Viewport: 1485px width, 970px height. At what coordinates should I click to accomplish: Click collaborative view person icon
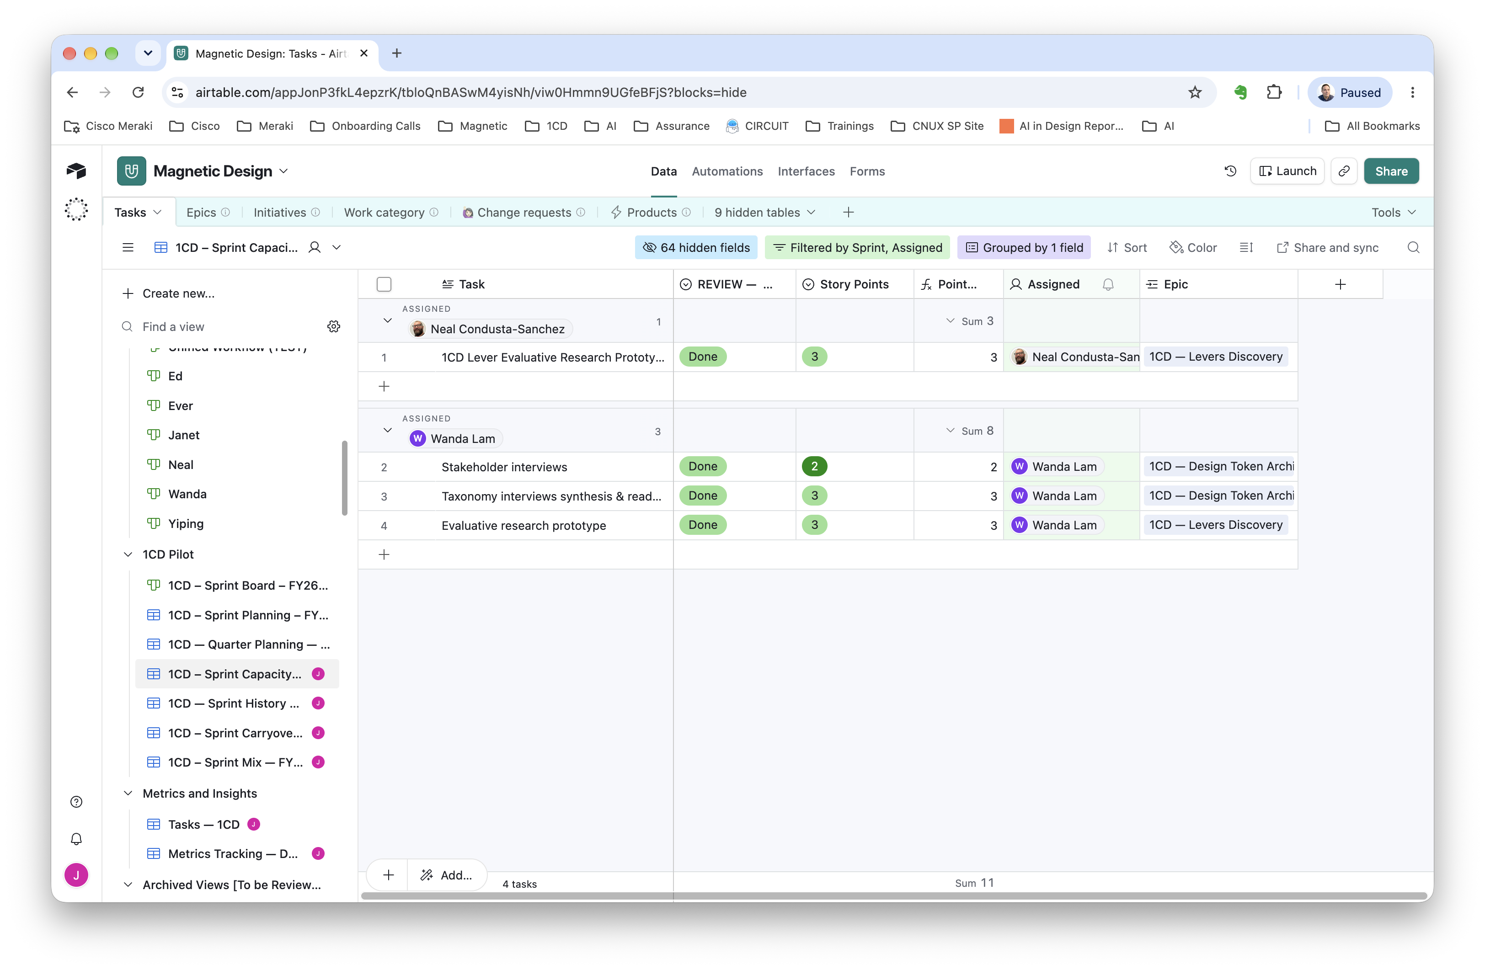coord(315,248)
